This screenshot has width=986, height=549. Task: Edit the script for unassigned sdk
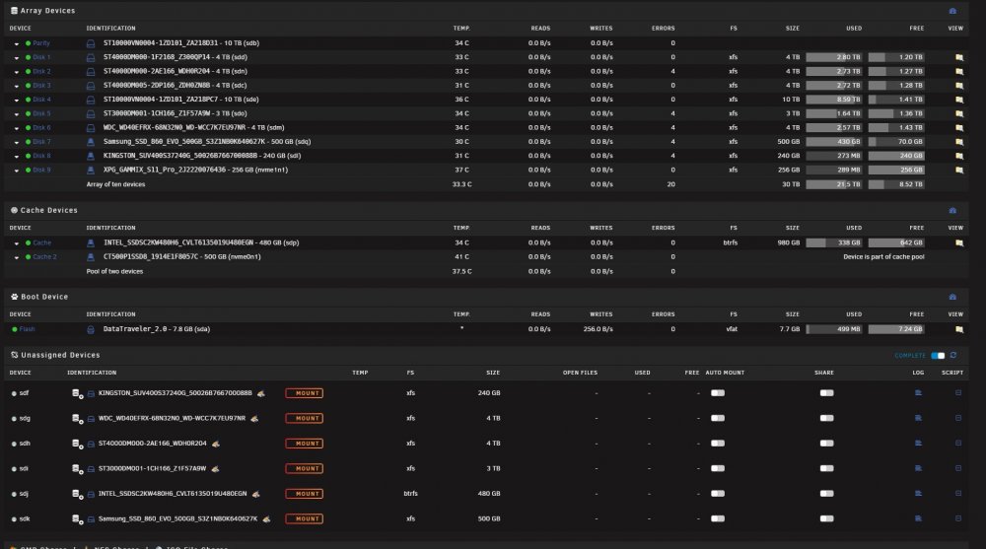click(x=958, y=518)
